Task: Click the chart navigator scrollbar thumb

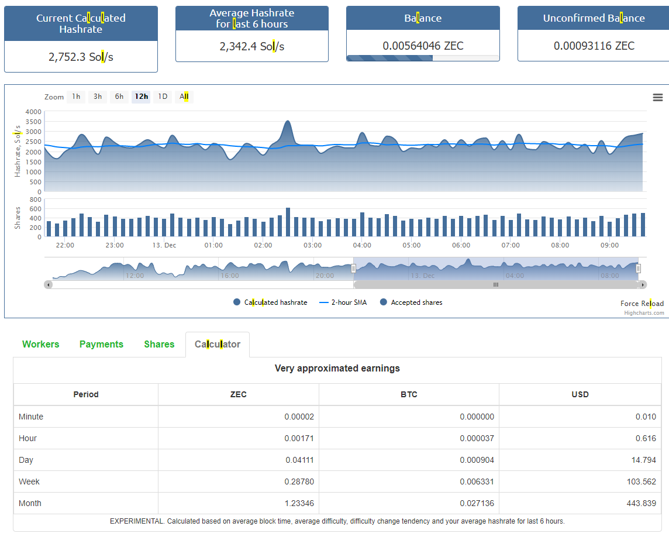Action: click(495, 285)
